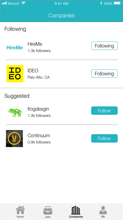Tap the yellow IDEO logo
This screenshot has width=123, height=220.
15,74
